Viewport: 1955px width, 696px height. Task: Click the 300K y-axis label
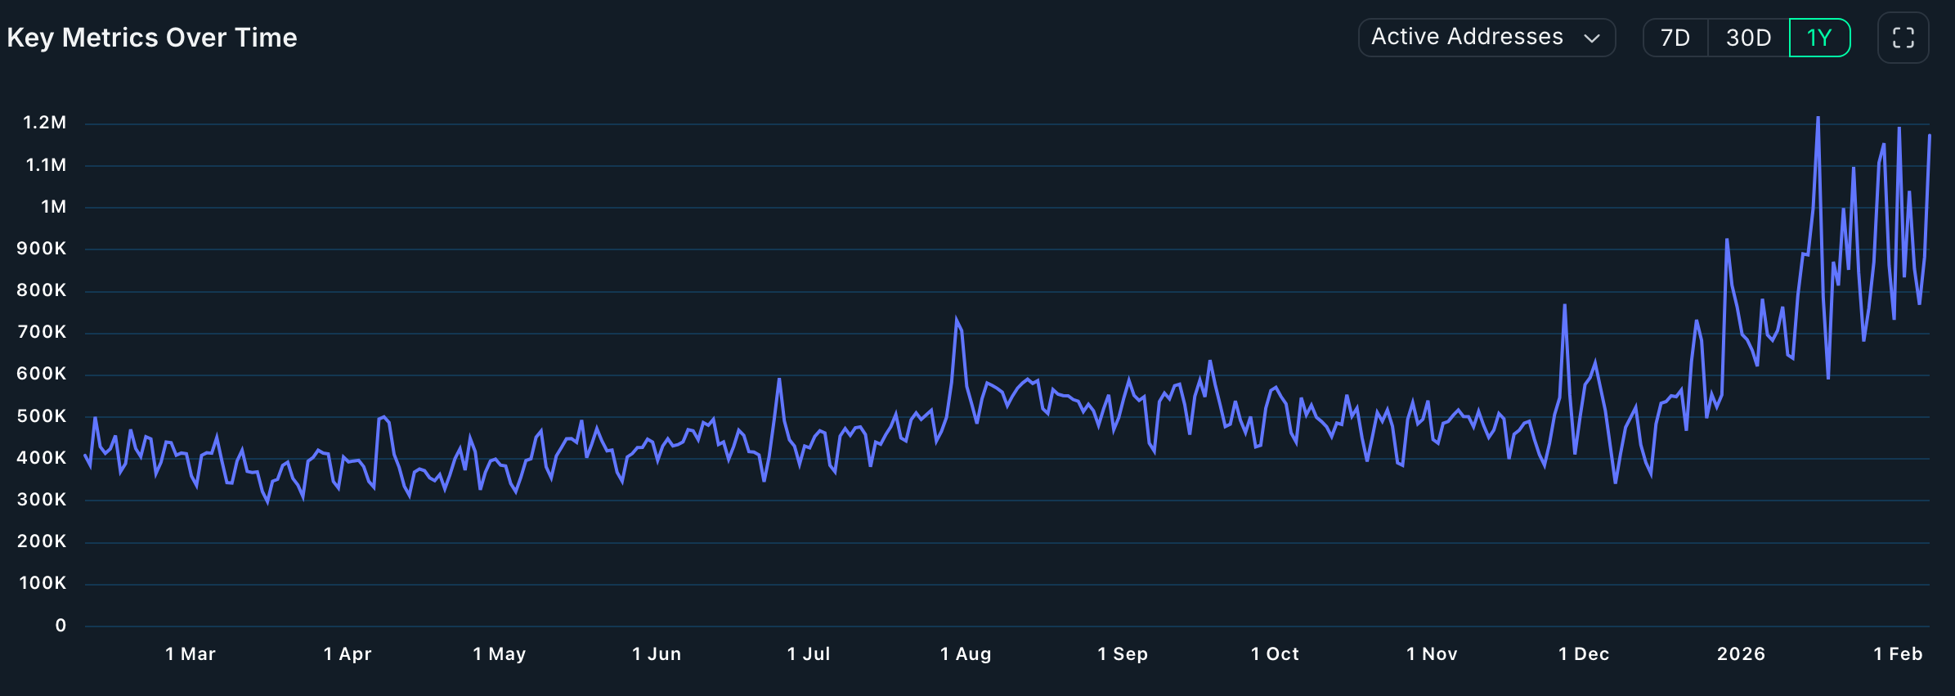click(42, 500)
